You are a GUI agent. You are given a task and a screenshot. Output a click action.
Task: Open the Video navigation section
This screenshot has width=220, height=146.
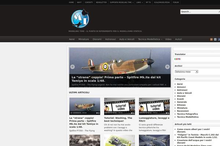(x=168, y=39)
